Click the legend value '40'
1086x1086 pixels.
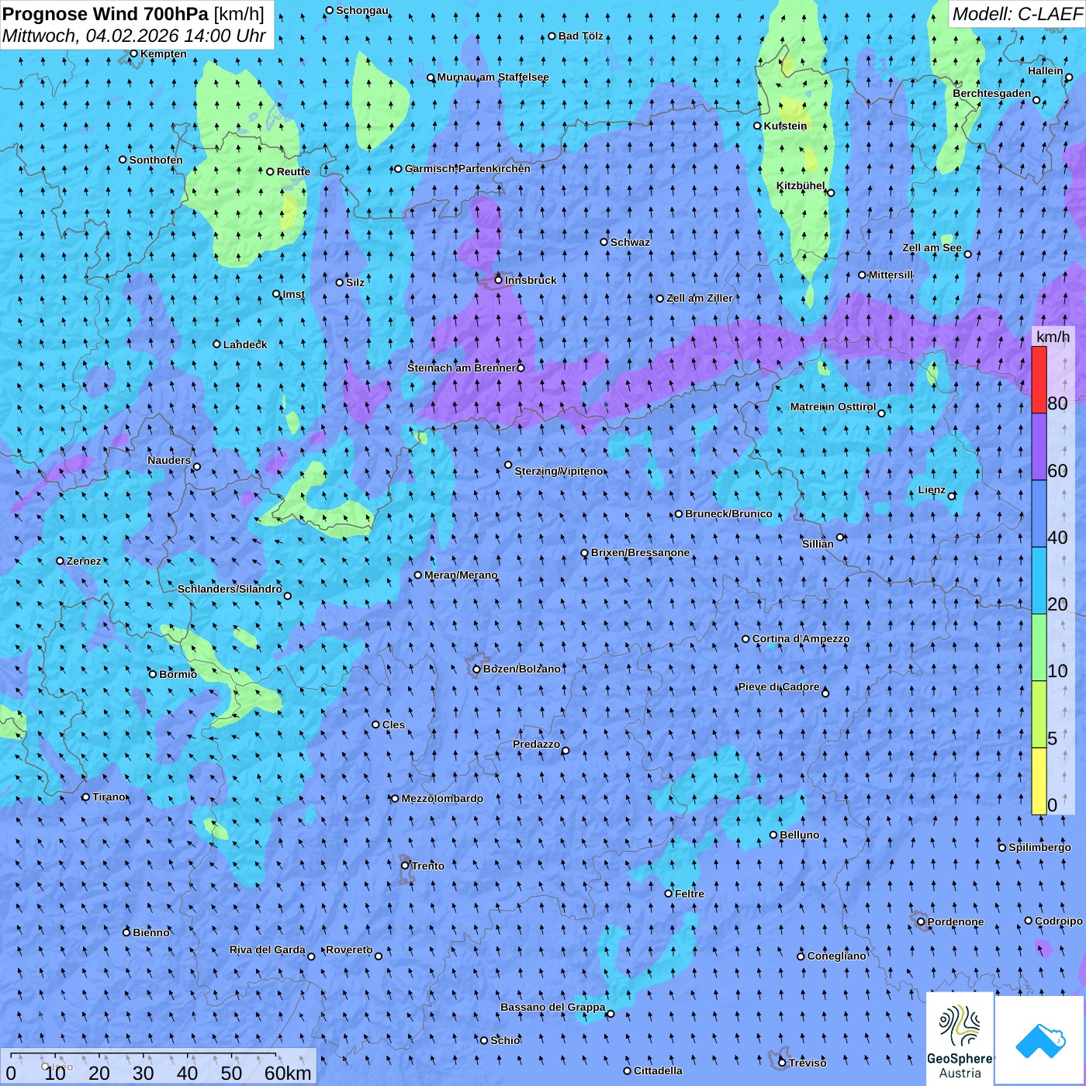(1057, 538)
